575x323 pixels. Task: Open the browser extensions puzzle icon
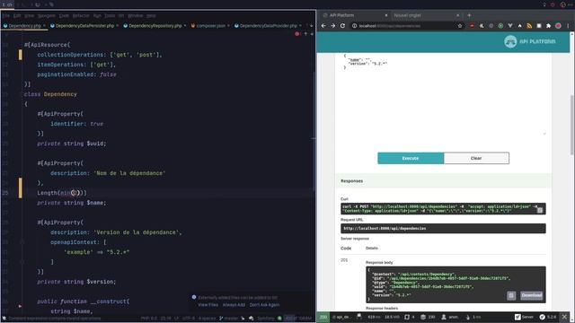point(548,26)
